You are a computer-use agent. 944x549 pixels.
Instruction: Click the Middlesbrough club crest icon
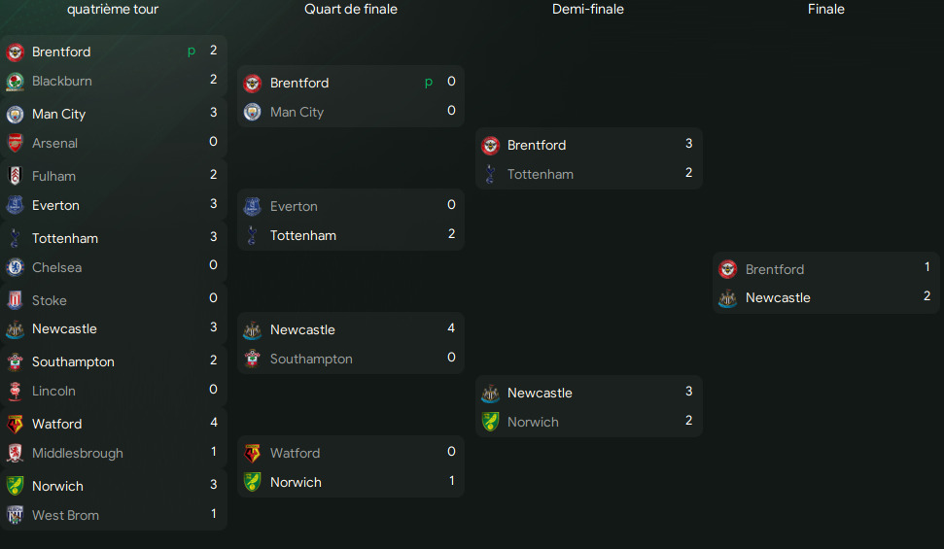(x=15, y=453)
